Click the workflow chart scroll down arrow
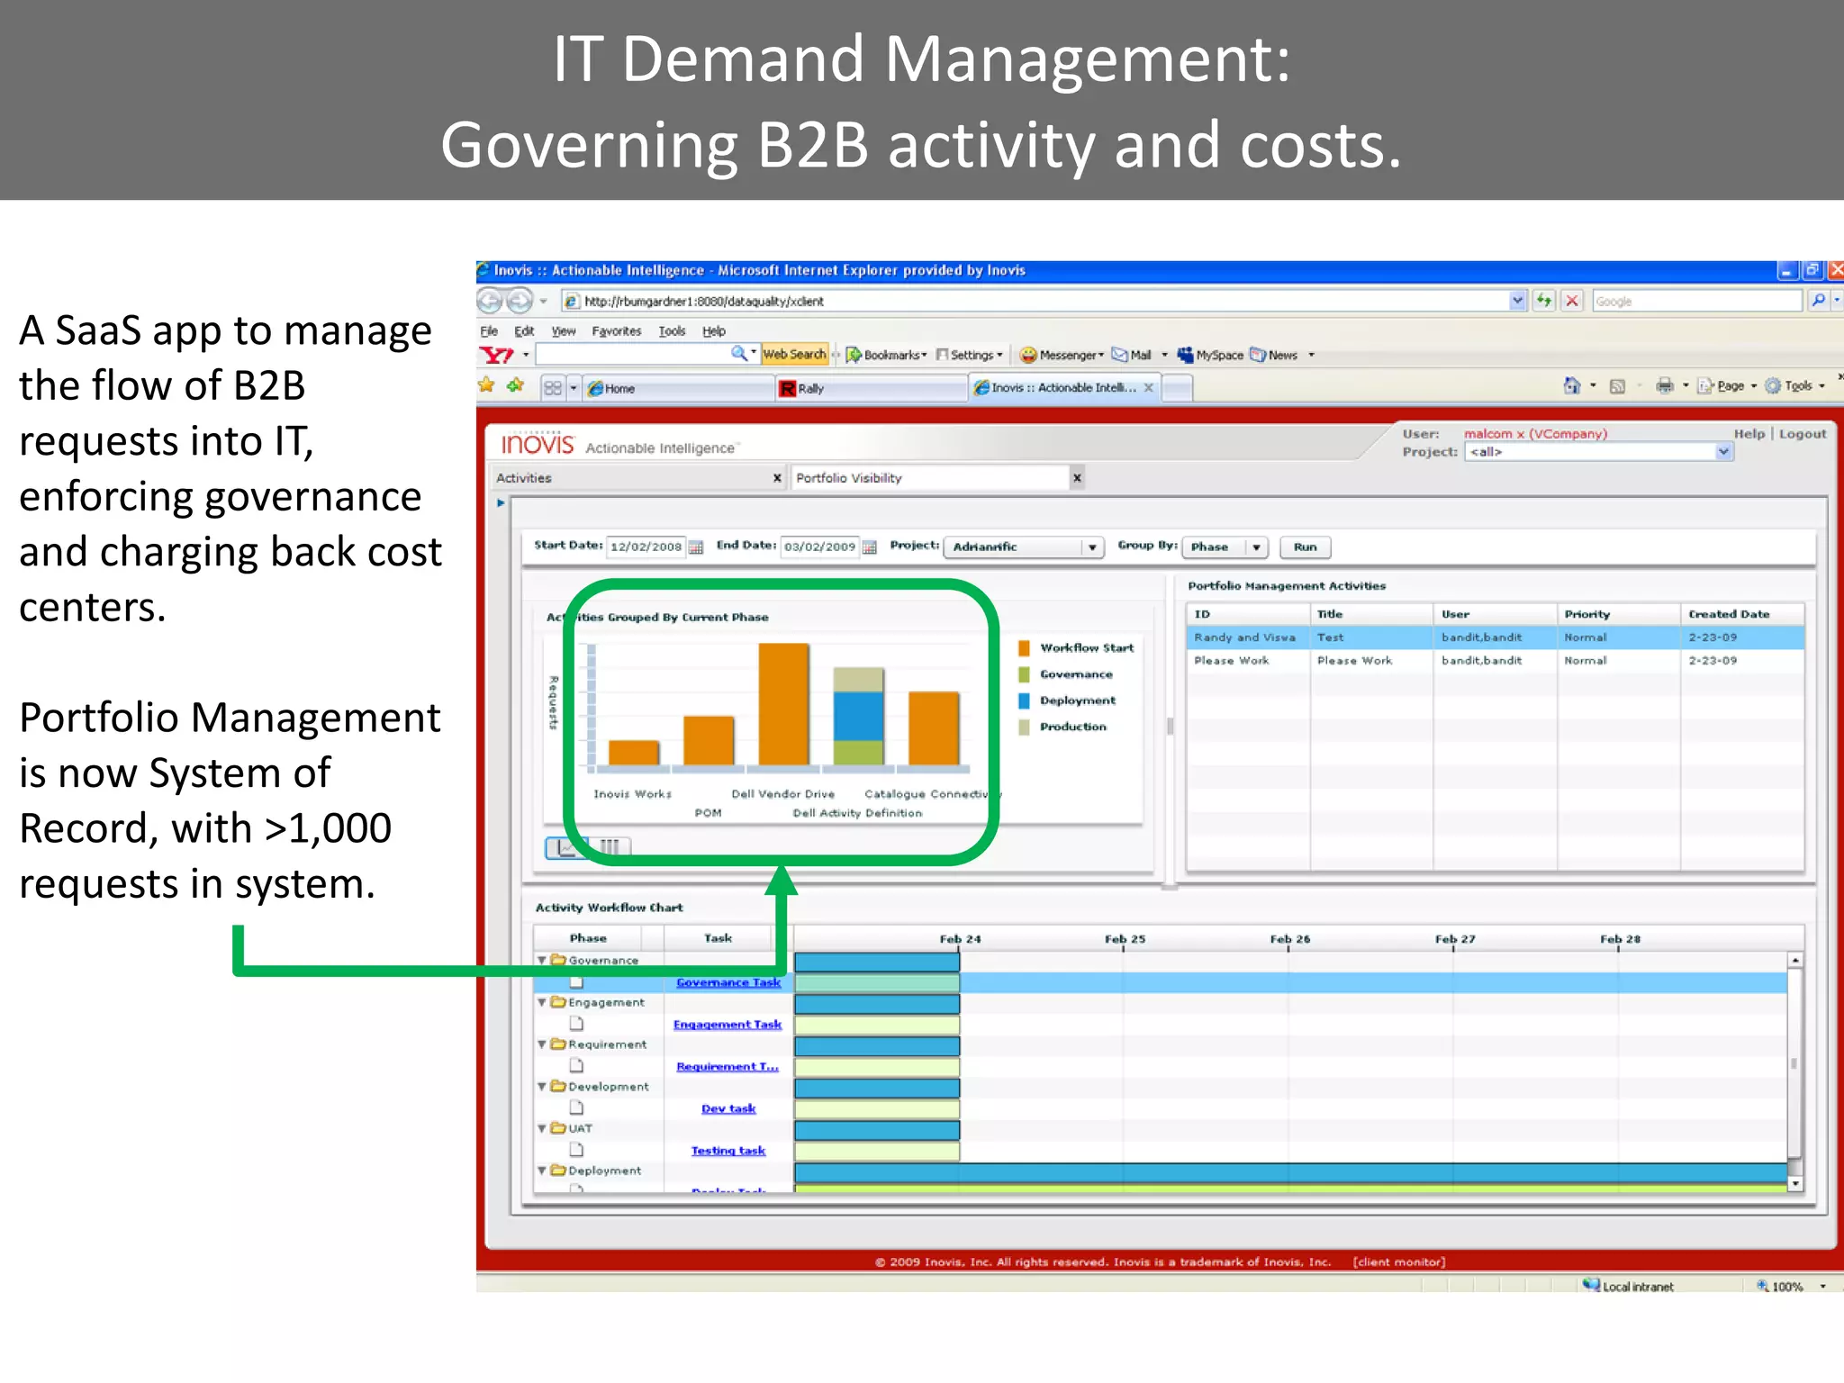The width and height of the screenshot is (1844, 1383). point(1794,1184)
